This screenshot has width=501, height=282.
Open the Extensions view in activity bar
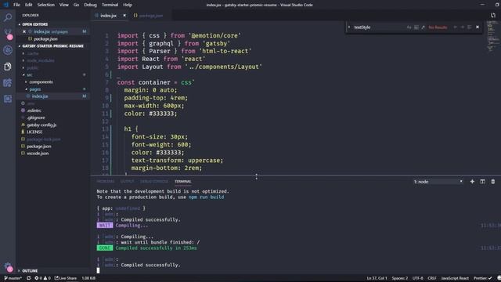click(x=8, y=83)
